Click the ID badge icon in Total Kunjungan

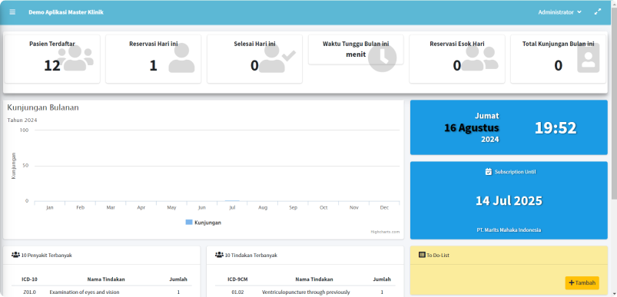pos(589,58)
